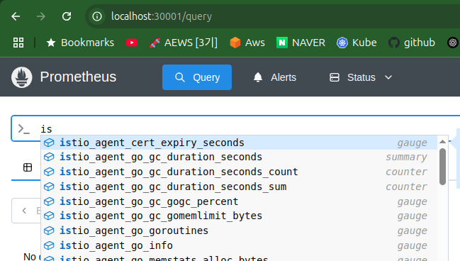
Task: Open the Aws bookmark
Action: click(247, 43)
